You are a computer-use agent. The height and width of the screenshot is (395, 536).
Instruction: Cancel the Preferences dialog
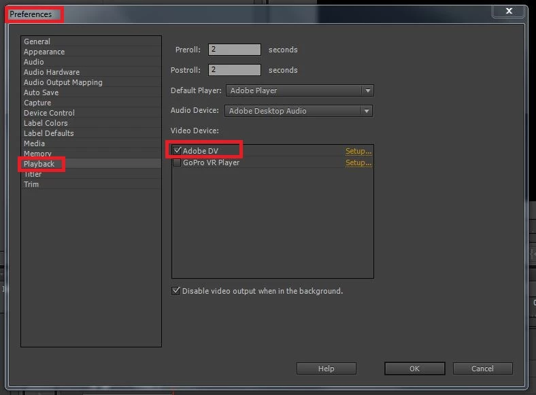pyautogui.click(x=483, y=368)
